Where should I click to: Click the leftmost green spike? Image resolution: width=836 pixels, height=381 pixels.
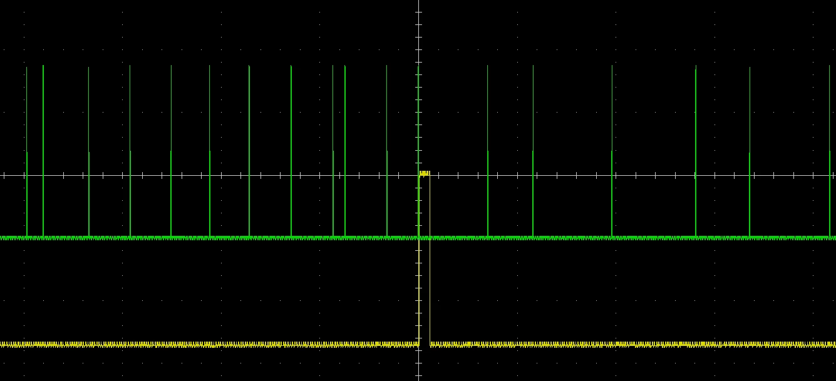pyautogui.click(x=26, y=151)
